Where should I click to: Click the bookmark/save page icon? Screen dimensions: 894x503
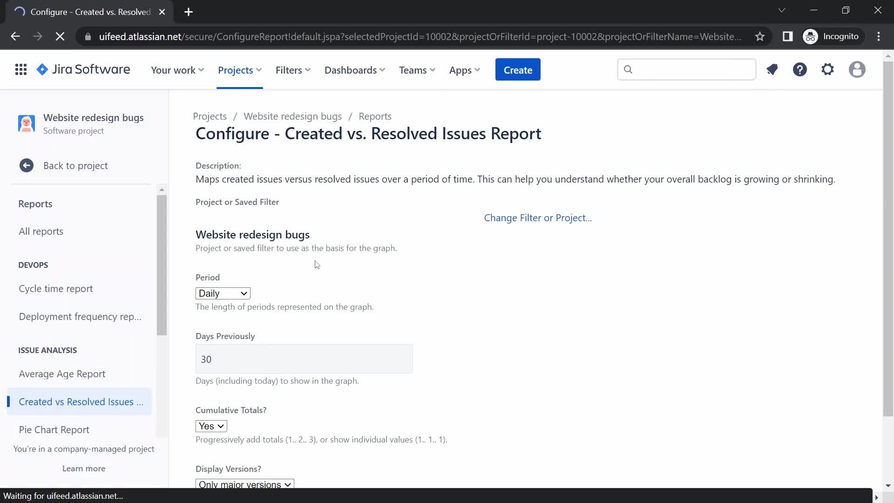[759, 36]
